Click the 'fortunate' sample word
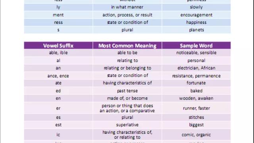 (196, 83)
